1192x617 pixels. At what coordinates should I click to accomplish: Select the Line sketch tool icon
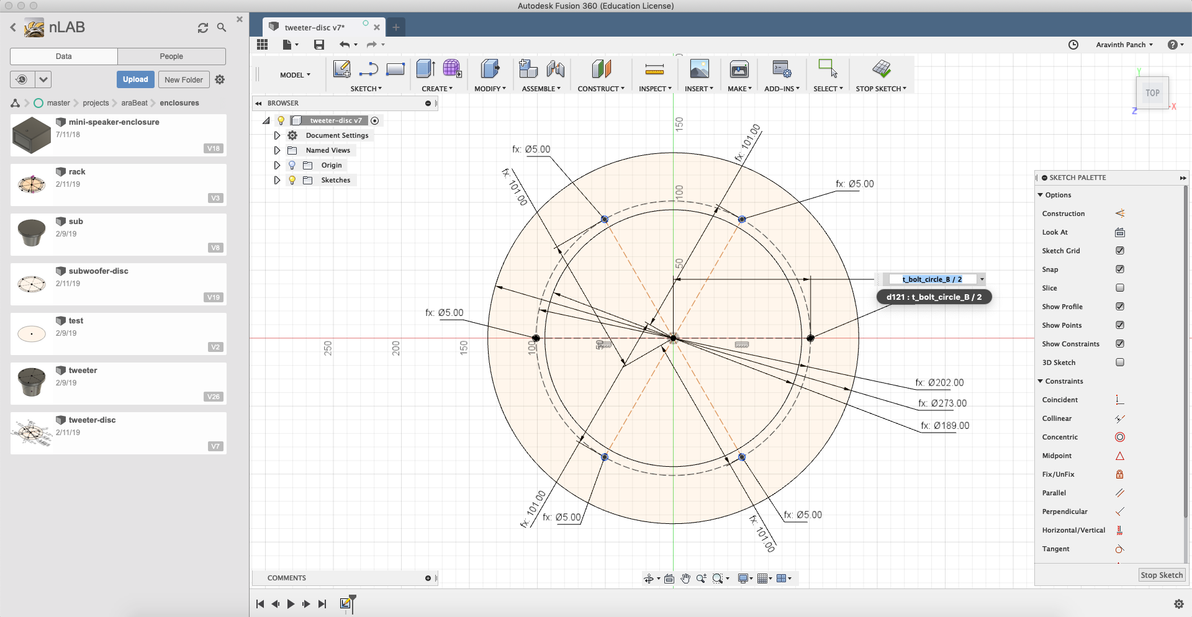(x=368, y=69)
